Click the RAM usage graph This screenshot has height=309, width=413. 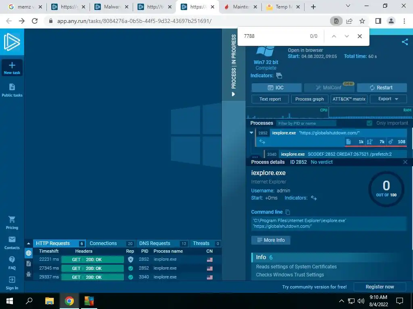pyautogui.click(x=370, y=113)
